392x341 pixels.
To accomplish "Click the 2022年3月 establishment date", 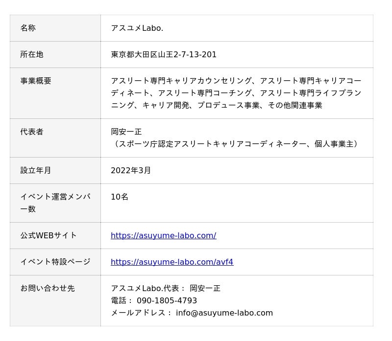I will pos(130,170).
